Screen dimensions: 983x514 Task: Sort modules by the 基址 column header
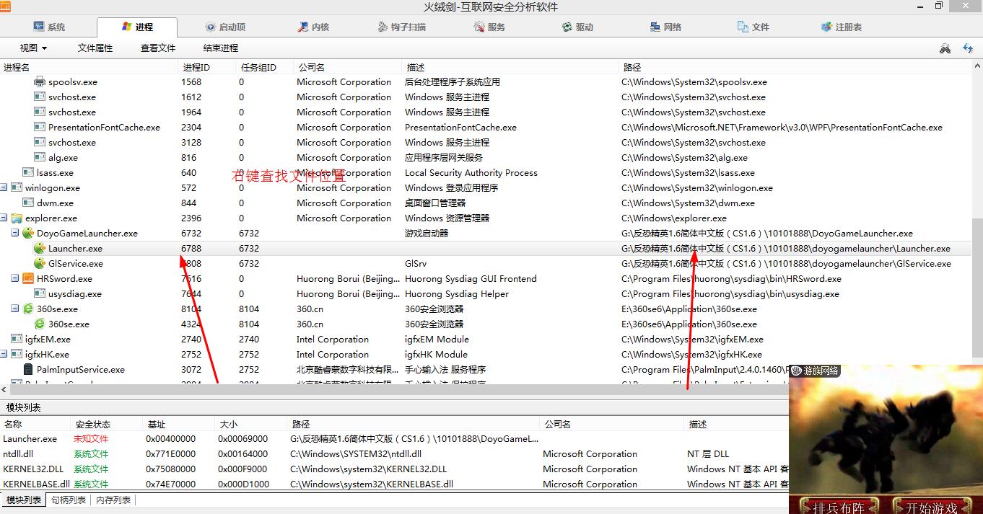179,425
